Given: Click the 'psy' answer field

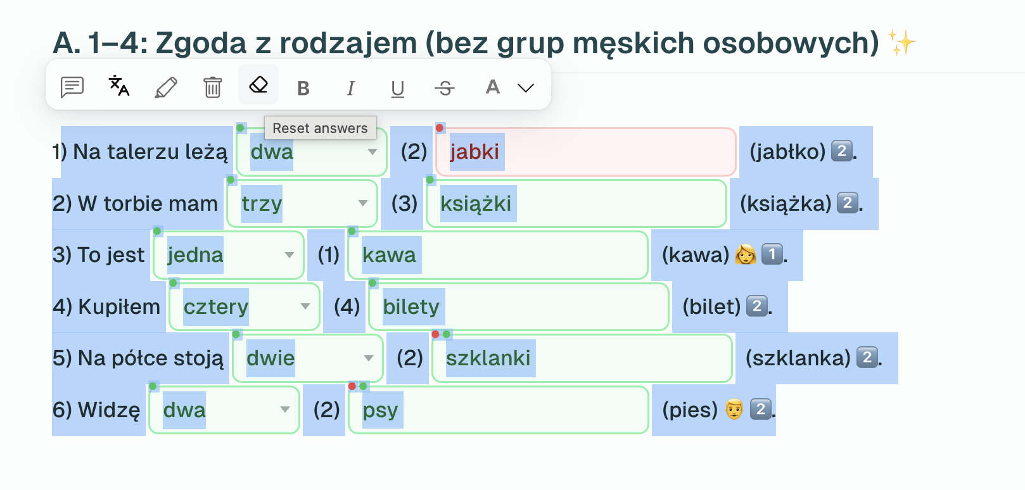Looking at the screenshot, I should click(x=499, y=410).
